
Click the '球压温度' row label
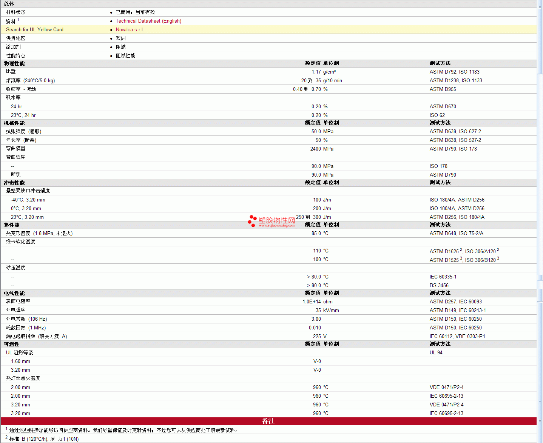16,268
